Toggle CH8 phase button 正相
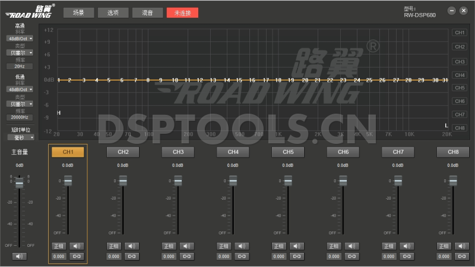Viewport: 475px width, 267px height. point(444,246)
